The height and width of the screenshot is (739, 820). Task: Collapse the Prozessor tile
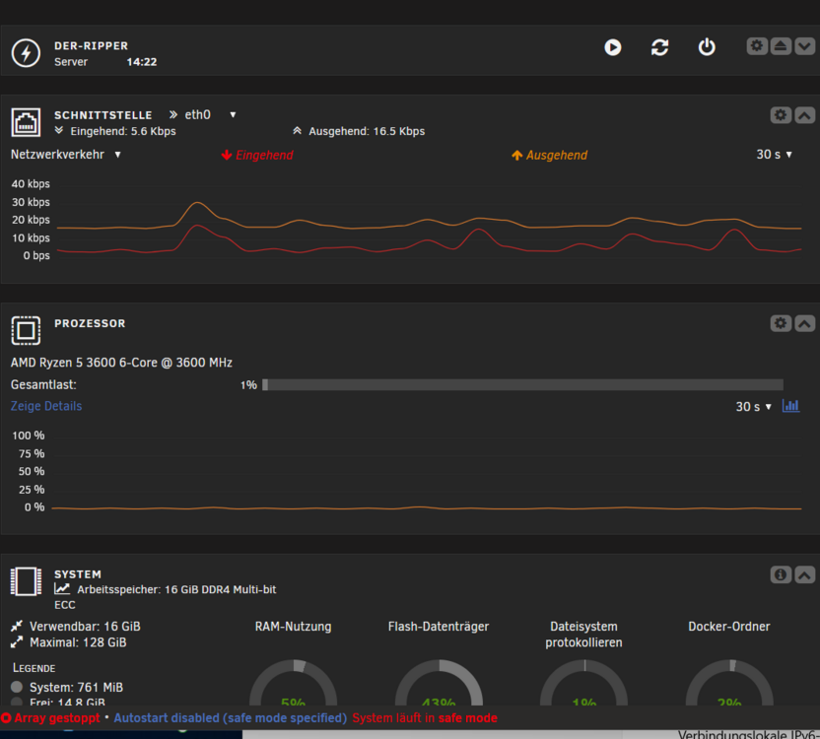click(805, 323)
